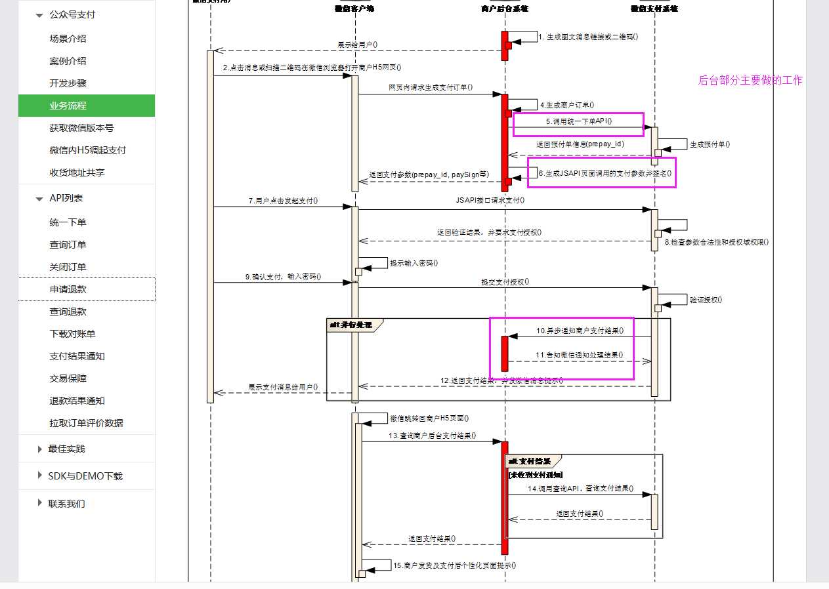Click step 9 确认支付,输入密码 label
Viewport: 829px width, 589px height.
(x=284, y=277)
